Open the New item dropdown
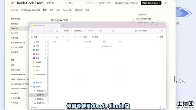The height and width of the screenshot is (110, 196). pos(35,37)
